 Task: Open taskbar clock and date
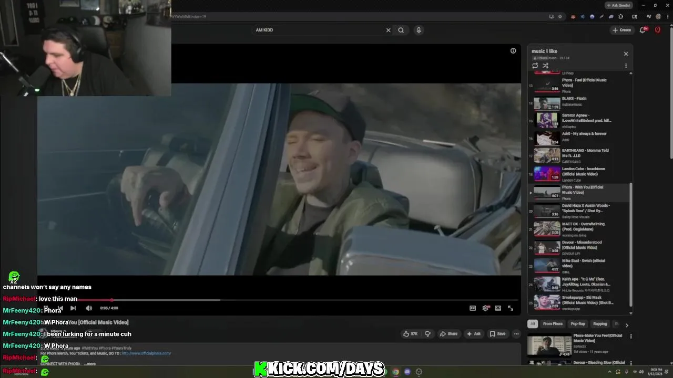(x=655, y=372)
